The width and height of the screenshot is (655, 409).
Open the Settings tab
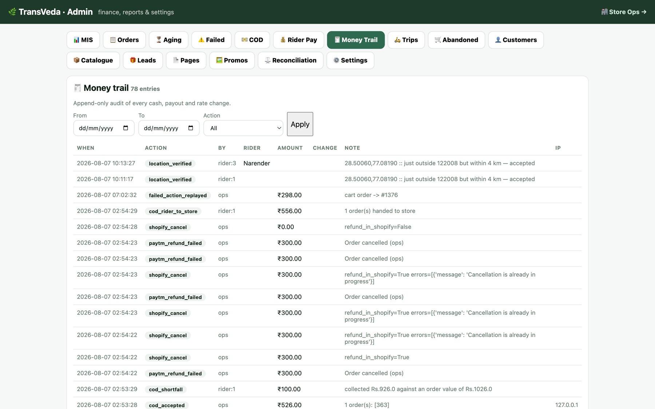point(350,60)
